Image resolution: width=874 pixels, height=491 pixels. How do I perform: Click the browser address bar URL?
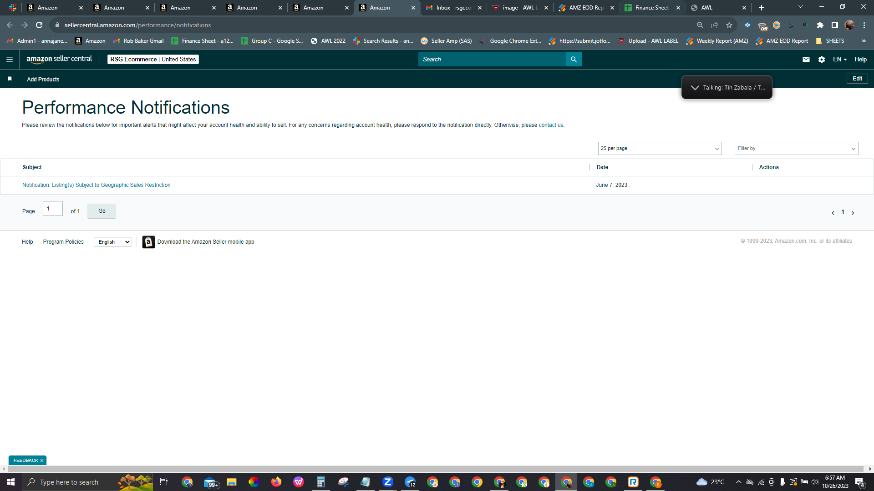tap(137, 25)
